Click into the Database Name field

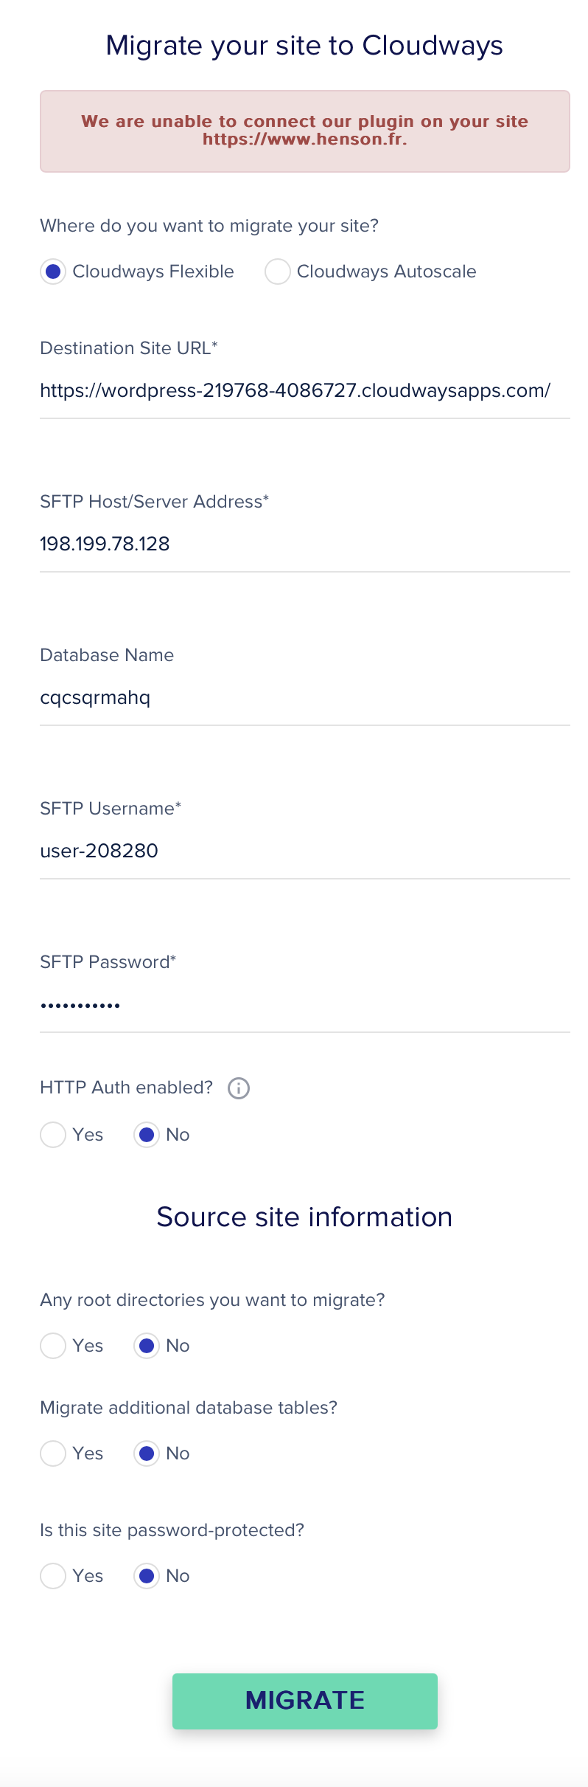[305, 698]
